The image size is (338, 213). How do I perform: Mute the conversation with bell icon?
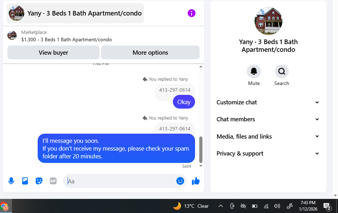click(x=254, y=71)
